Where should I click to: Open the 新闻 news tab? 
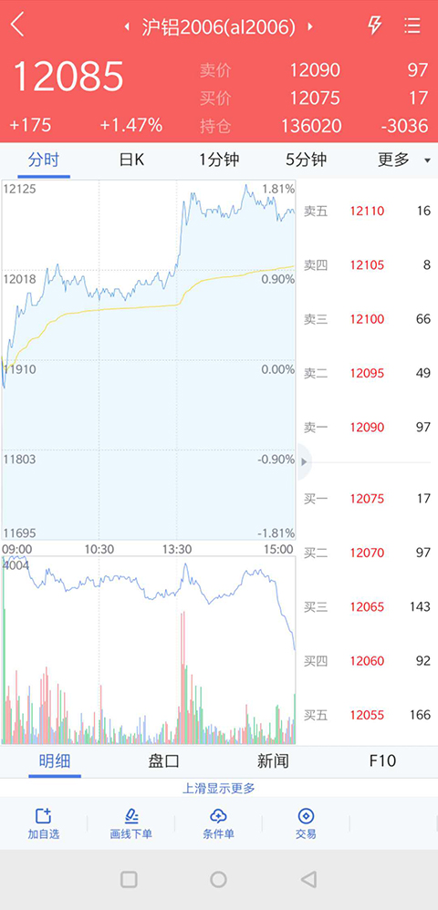(273, 760)
